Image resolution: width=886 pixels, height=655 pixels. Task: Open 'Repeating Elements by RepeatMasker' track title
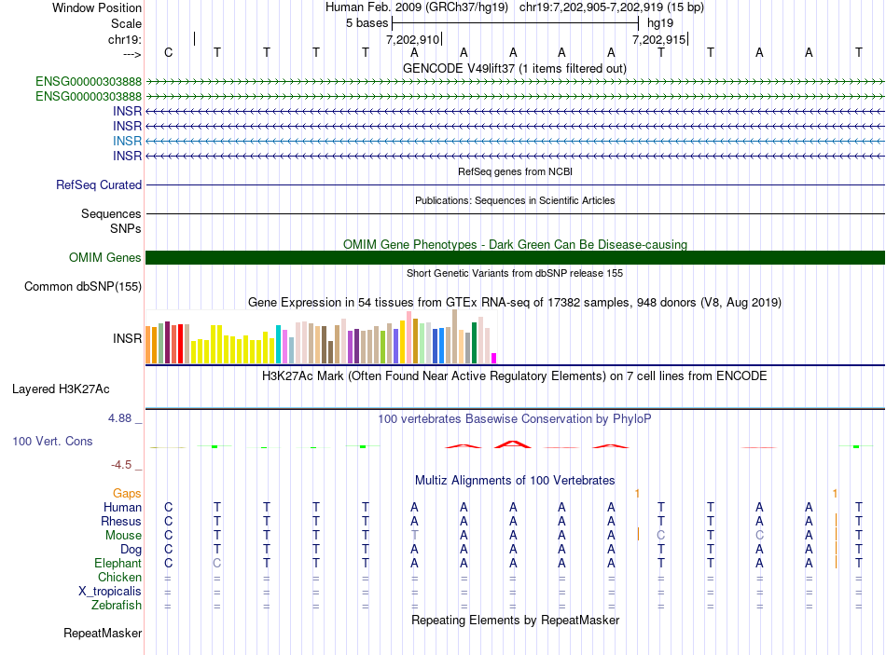516,620
